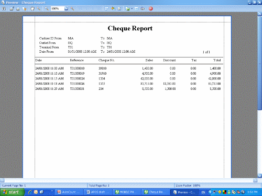Click the zoom out magnifier icon

pyautogui.click(x=47, y=8)
